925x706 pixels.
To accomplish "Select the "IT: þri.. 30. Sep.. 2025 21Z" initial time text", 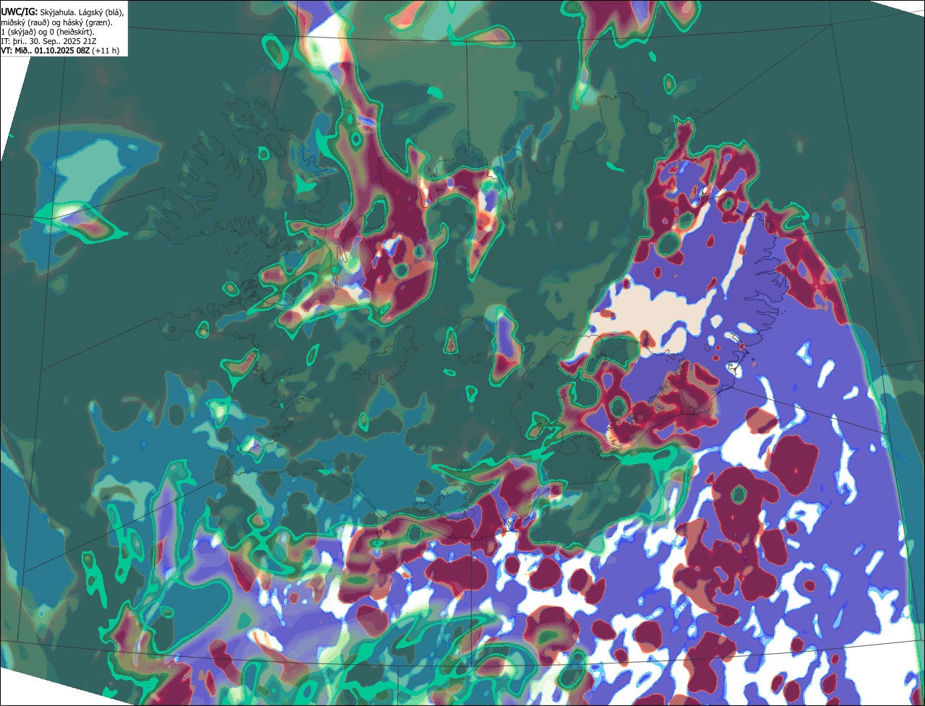I will tap(49, 41).
